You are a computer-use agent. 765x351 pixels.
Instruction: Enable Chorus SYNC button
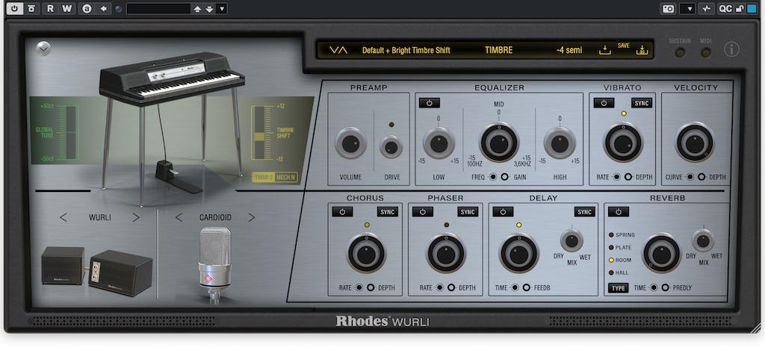click(x=388, y=212)
